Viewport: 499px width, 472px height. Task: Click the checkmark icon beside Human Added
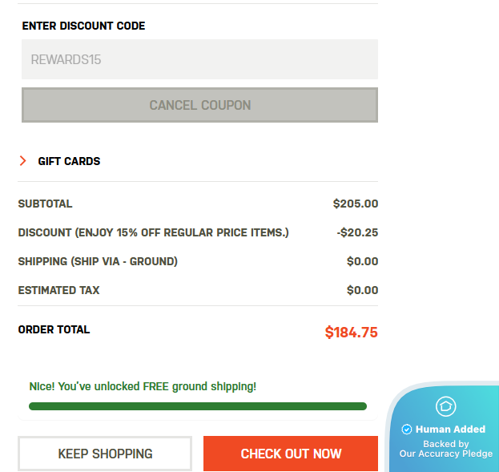point(407,430)
